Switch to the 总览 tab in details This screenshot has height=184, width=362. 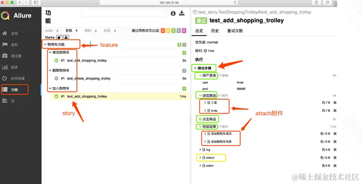(x=199, y=31)
